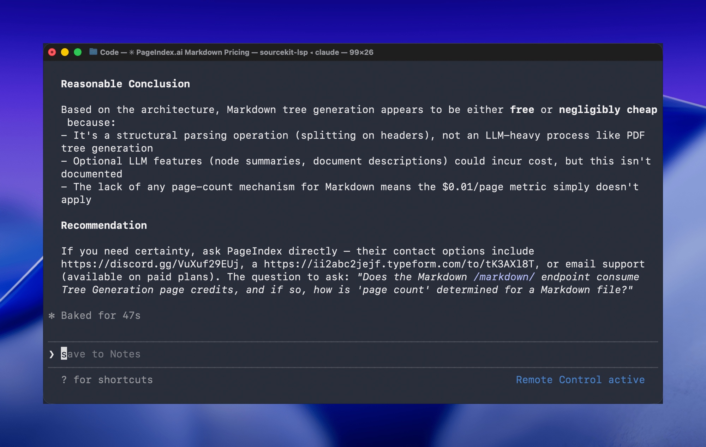The width and height of the screenshot is (706, 447).
Task: Minimize the window using yellow button
Action: coord(65,52)
